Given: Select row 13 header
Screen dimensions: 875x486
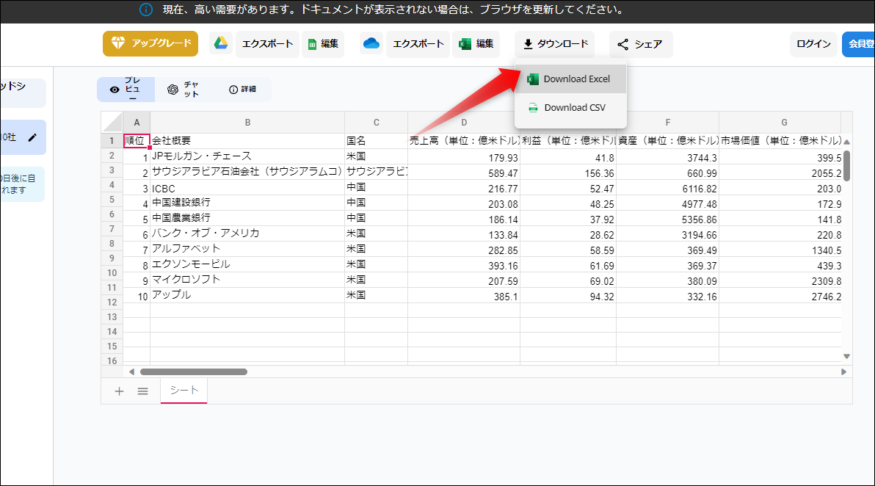Looking at the screenshot, I should [x=112, y=317].
